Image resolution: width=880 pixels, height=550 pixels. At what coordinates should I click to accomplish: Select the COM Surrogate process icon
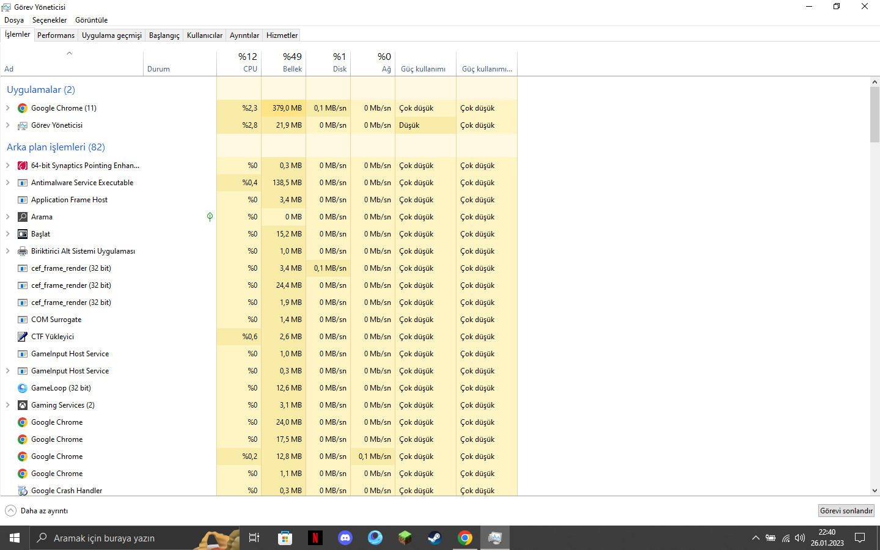click(23, 320)
